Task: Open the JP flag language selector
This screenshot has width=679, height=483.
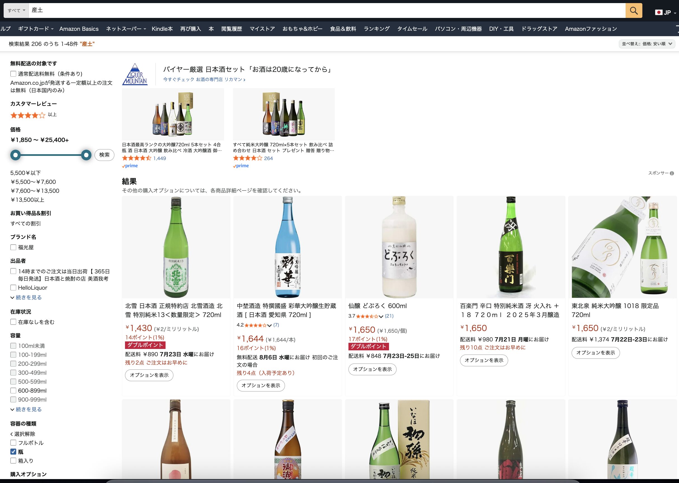Action: [666, 13]
